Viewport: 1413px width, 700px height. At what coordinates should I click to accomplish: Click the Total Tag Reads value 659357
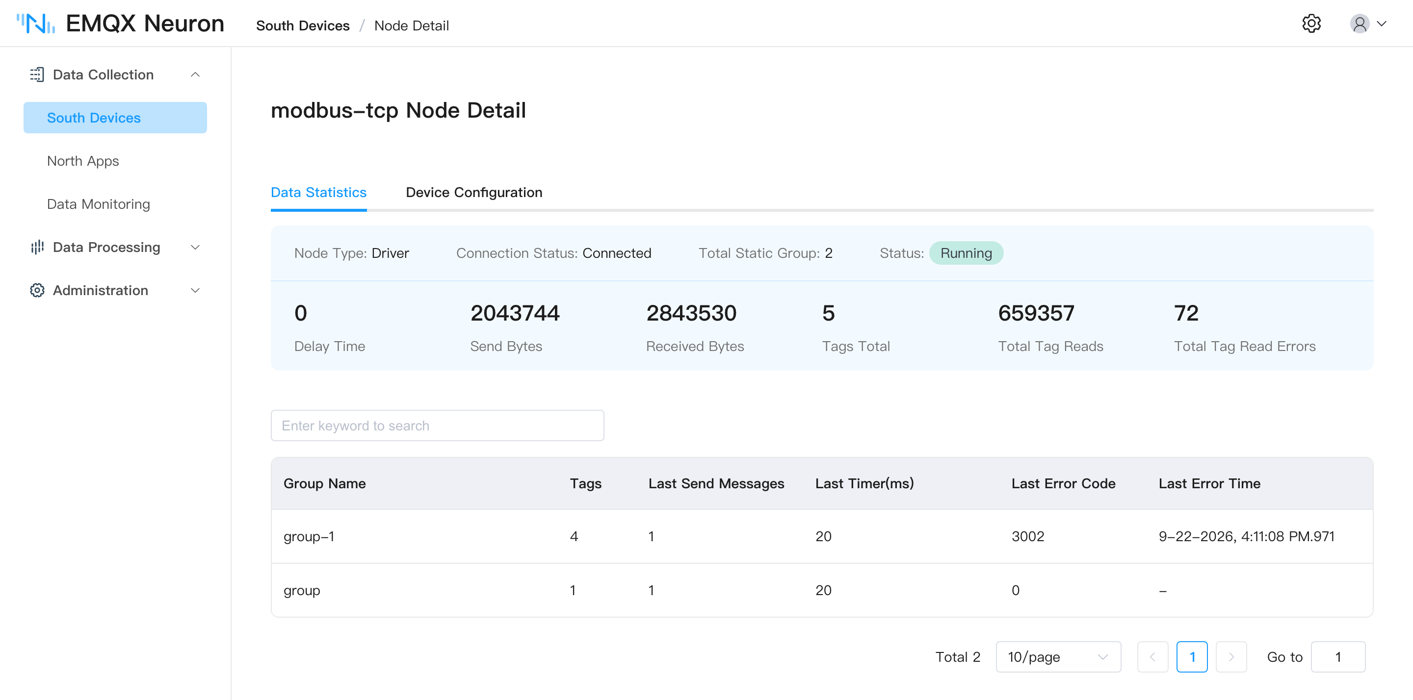[x=1036, y=313]
